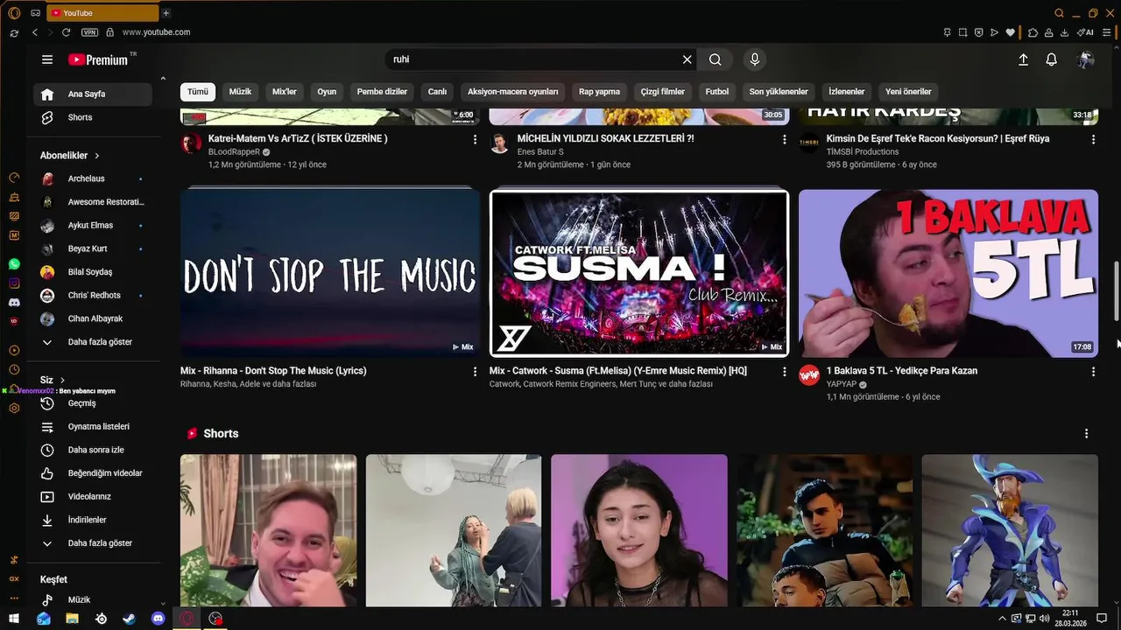The height and width of the screenshot is (630, 1121).
Task: Select the Futbol filter chip
Action: [717, 92]
